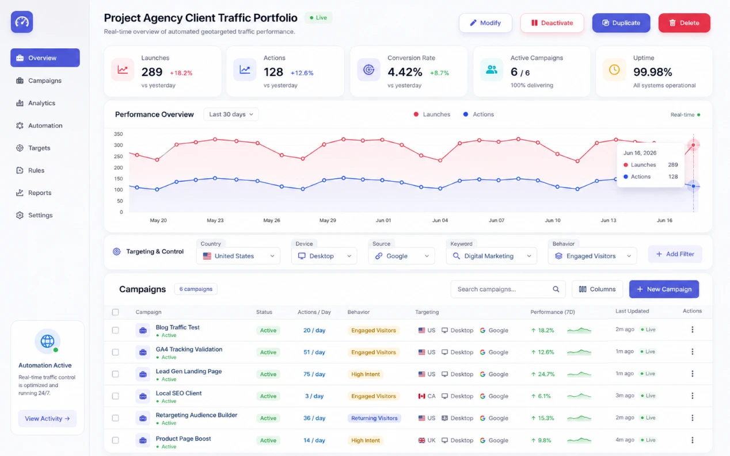Click the briefcase icon of GA4 Tracking Validation

142,352
